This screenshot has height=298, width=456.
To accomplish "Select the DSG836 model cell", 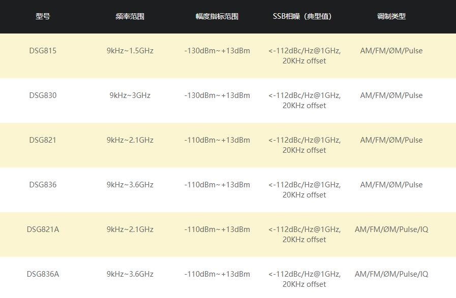I will [x=43, y=185].
